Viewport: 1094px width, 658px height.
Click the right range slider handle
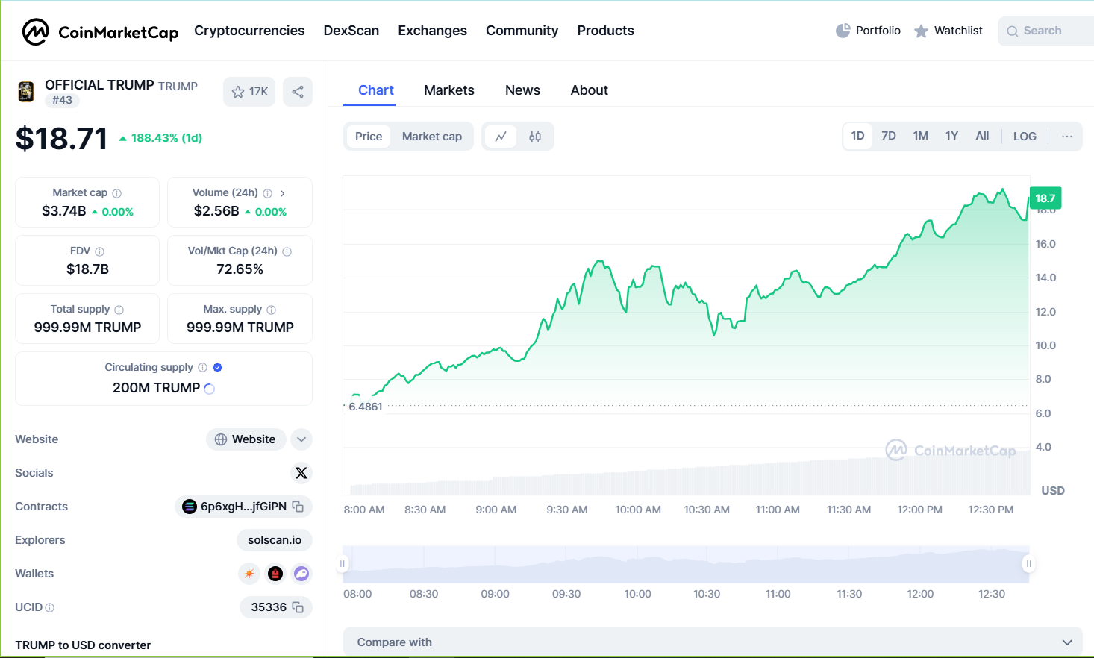(x=1028, y=564)
